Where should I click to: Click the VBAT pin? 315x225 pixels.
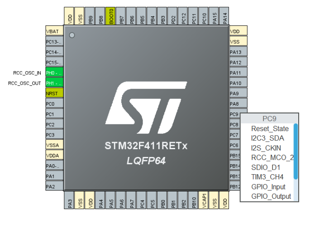click(54, 30)
